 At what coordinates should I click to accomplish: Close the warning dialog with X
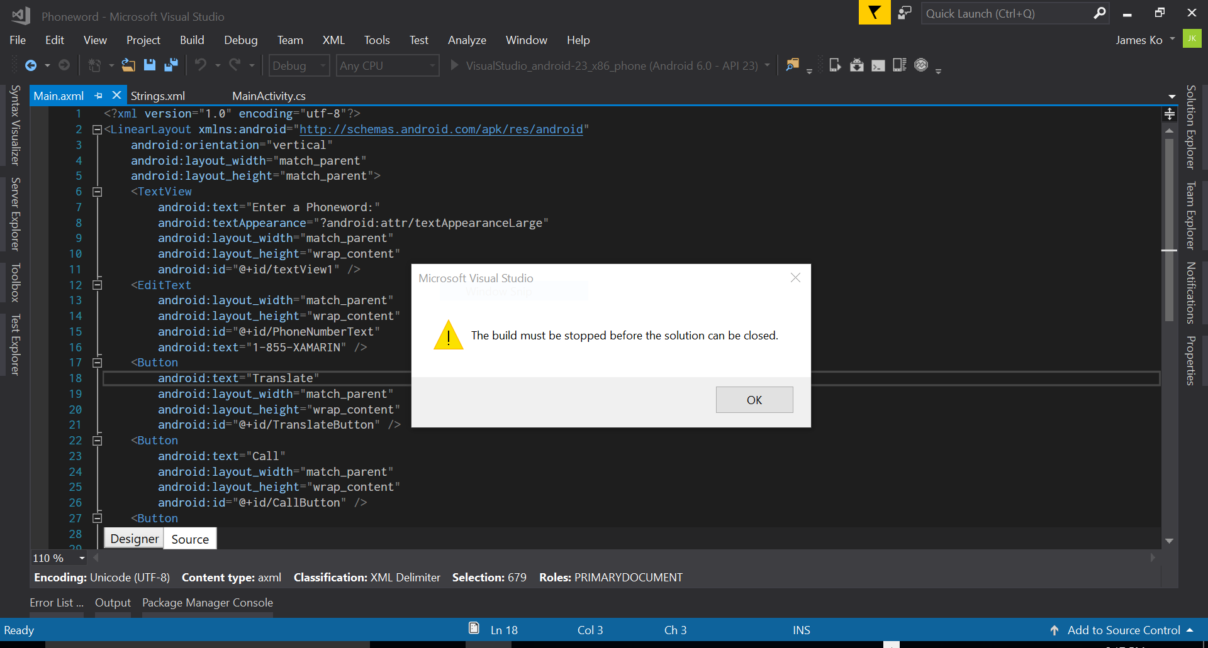click(x=795, y=278)
